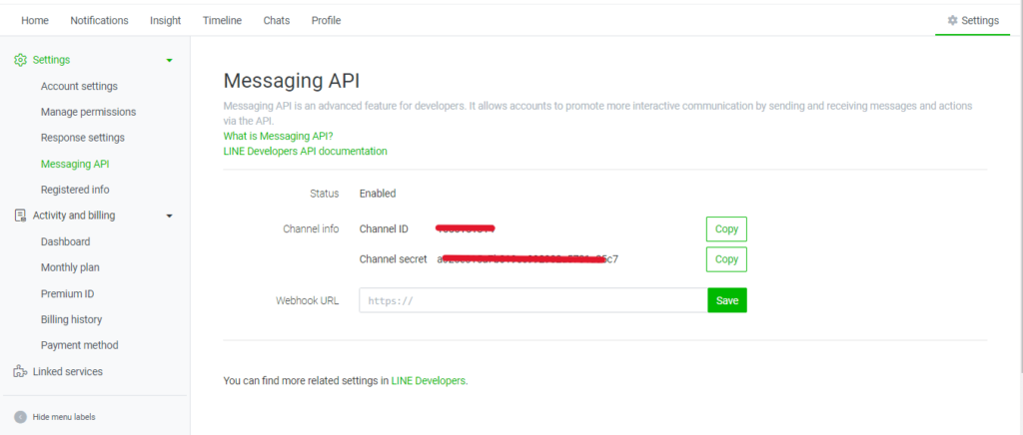Click the Channel secret label
This screenshot has height=435, width=1023.
pos(394,259)
